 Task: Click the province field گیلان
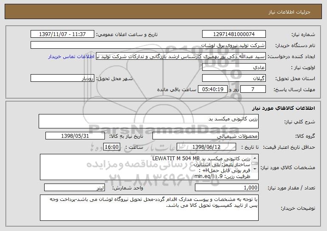[x=234, y=78]
